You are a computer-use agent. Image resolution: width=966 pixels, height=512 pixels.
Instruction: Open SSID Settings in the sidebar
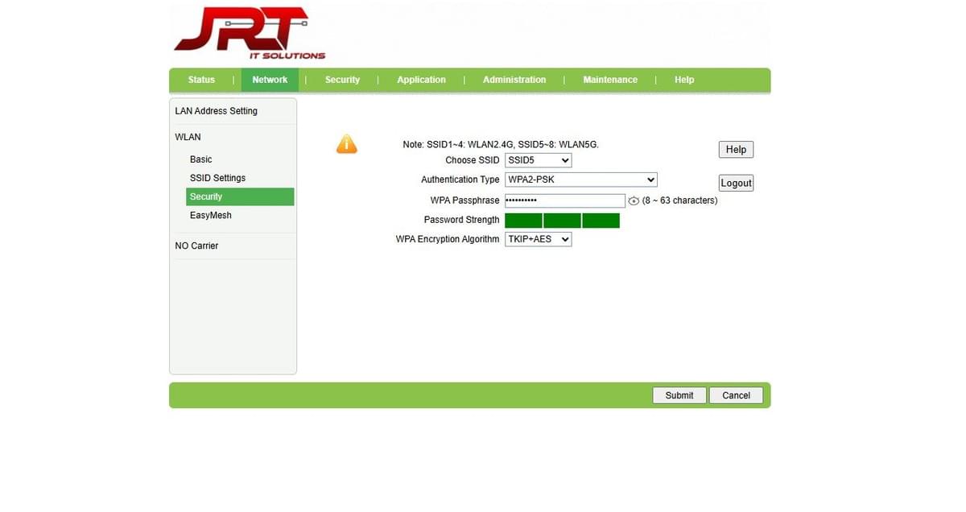[x=217, y=178]
